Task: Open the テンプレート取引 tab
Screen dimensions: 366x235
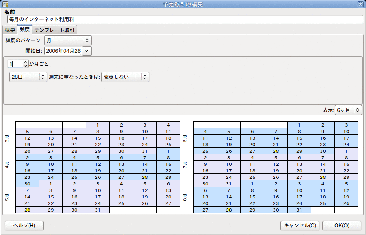Action: click(54, 30)
